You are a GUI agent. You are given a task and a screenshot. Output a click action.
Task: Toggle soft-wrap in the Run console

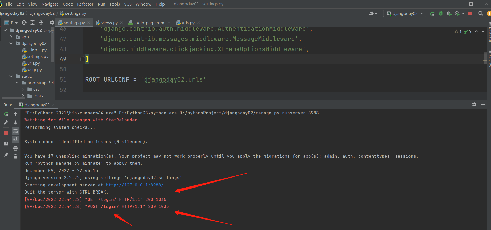tap(16, 131)
